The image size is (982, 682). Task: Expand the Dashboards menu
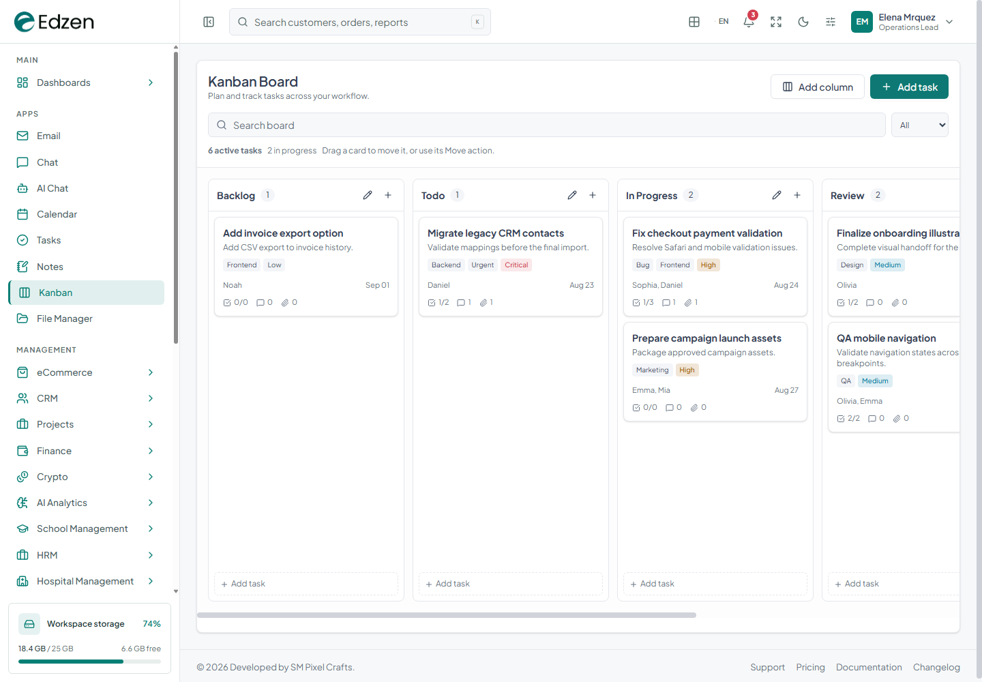pos(86,83)
